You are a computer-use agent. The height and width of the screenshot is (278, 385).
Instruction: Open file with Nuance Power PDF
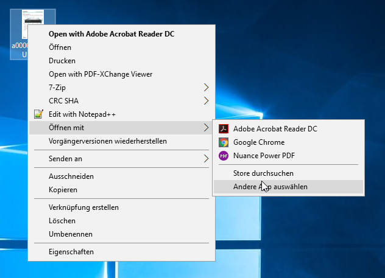click(289, 156)
